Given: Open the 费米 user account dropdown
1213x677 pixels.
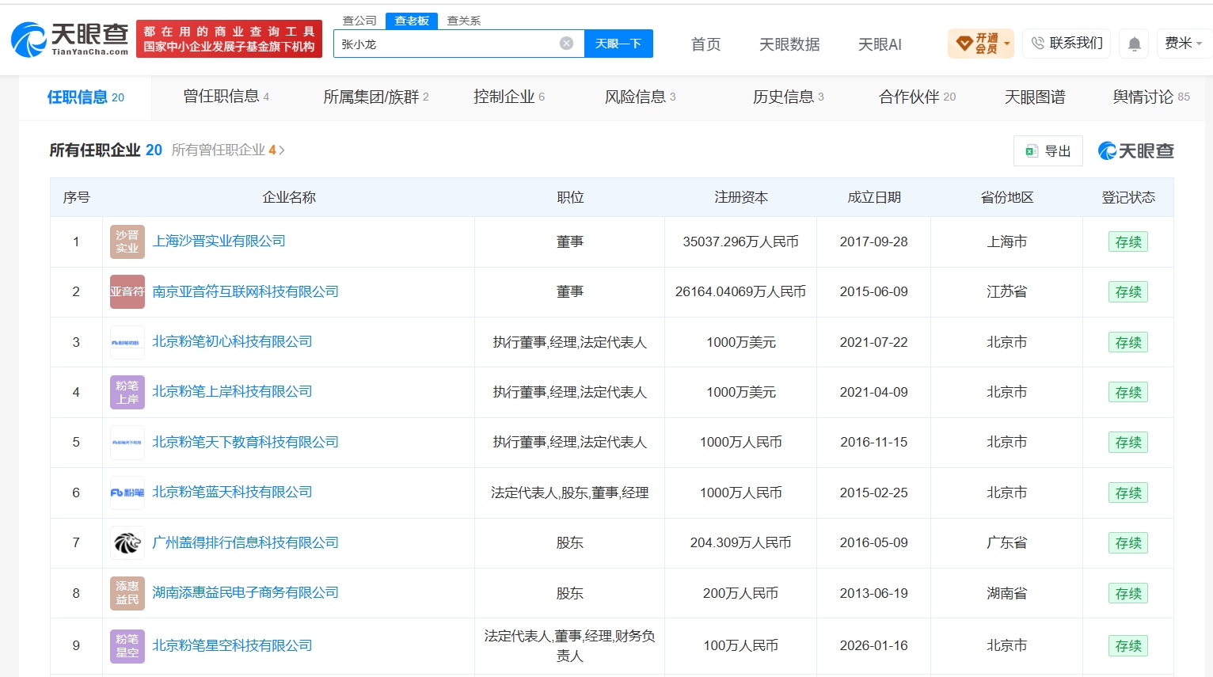Looking at the screenshot, I should pos(1183,44).
